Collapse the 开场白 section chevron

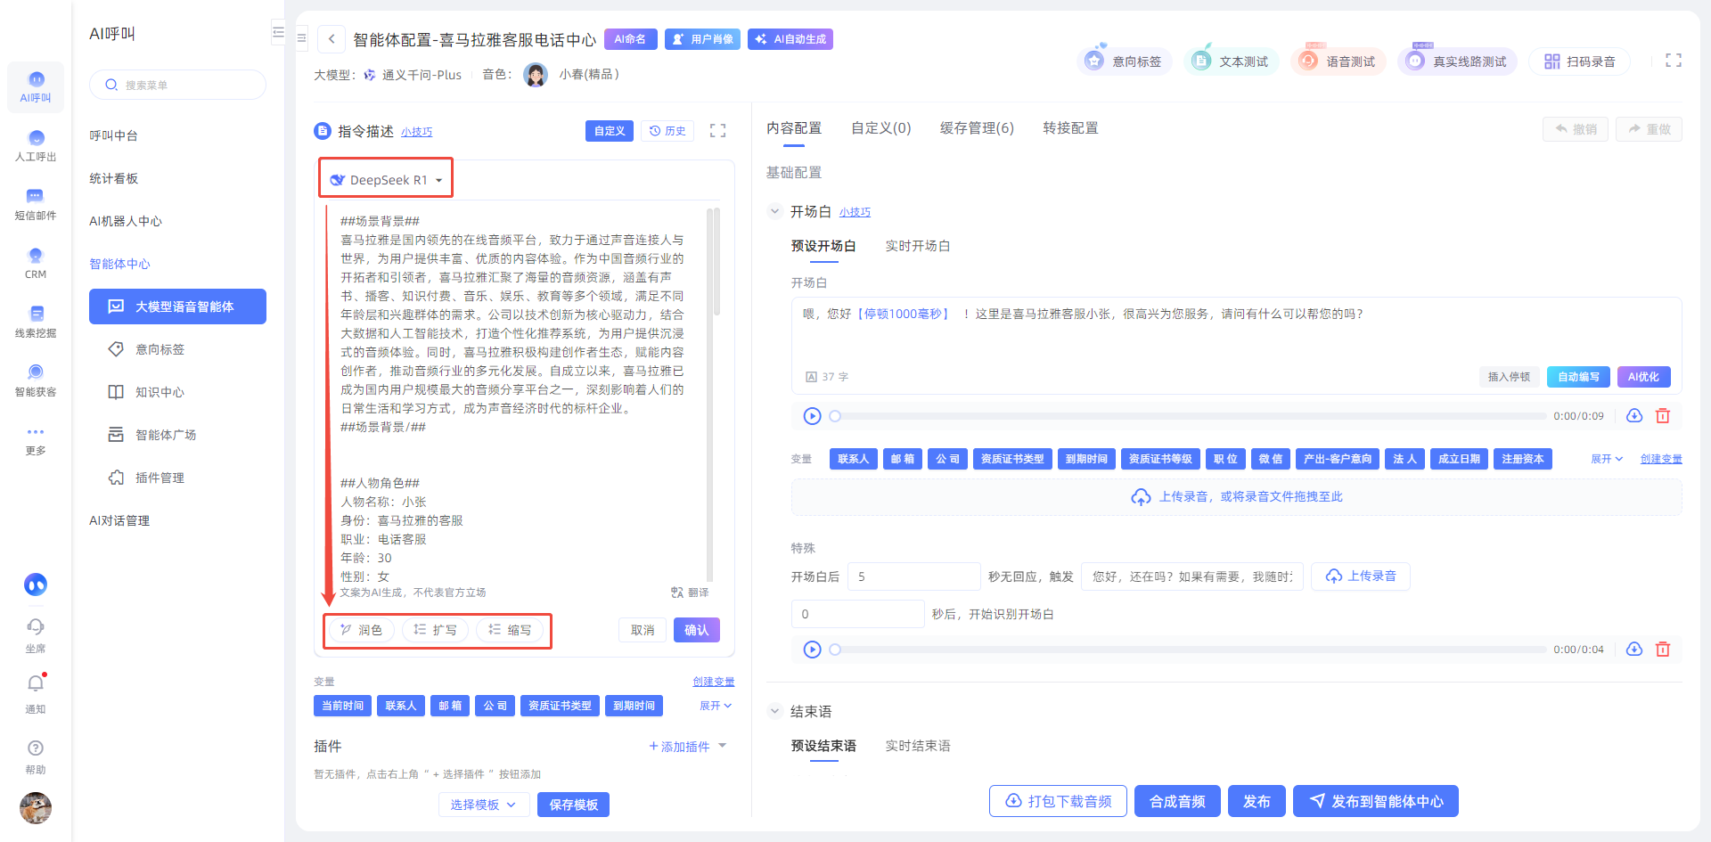(774, 211)
